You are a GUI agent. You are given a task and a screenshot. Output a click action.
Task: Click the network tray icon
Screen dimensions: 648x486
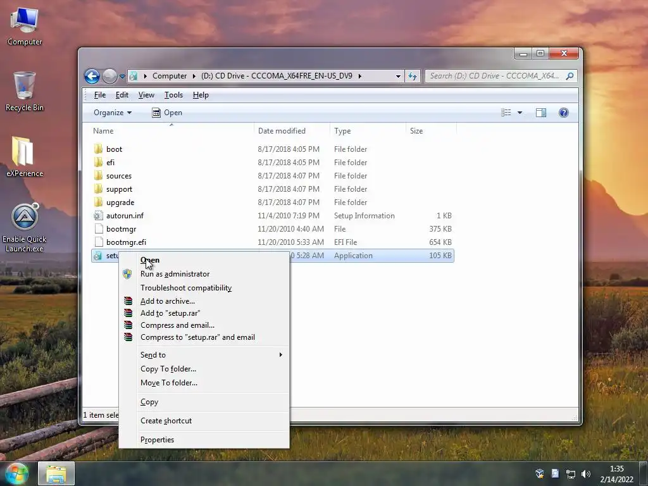click(571, 473)
